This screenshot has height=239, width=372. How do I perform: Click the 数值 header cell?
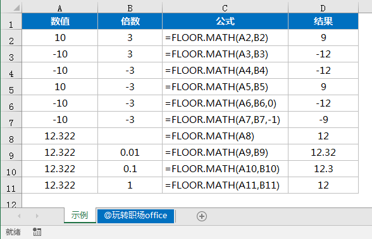click(59, 21)
